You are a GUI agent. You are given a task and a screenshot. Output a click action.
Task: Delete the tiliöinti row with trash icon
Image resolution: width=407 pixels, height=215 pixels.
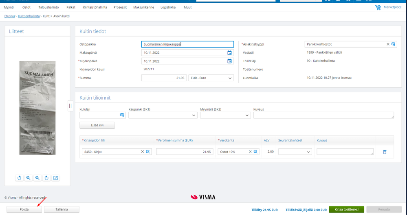(x=385, y=152)
